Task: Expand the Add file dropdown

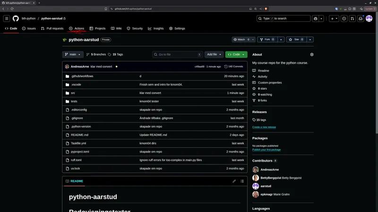Action: 214,55
